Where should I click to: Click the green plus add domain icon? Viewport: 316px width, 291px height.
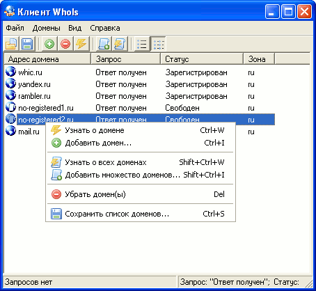coord(49,44)
